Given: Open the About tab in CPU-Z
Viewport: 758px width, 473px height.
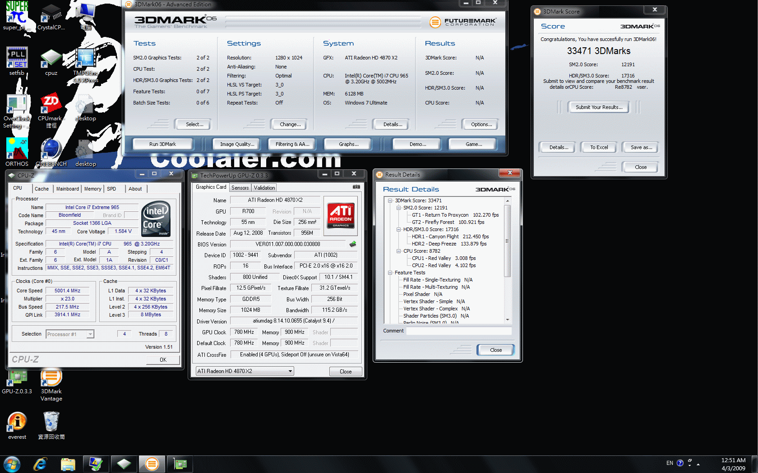Looking at the screenshot, I should coord(135,189).
